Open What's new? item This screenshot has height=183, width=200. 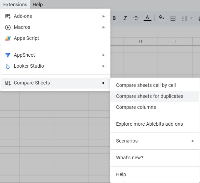(155, 158)
